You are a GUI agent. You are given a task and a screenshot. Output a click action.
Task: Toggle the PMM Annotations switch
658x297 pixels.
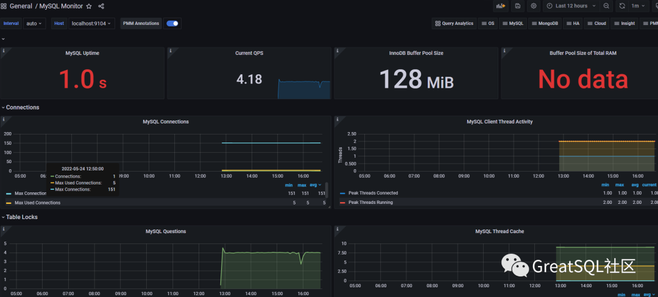click(172, 24)
